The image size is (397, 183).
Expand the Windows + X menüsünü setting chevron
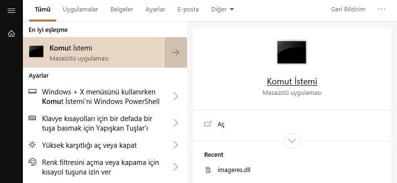(x=176, y=96)
